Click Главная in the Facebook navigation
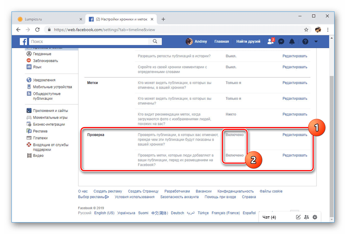The image size is (346, 234). (x=221, y=41)
